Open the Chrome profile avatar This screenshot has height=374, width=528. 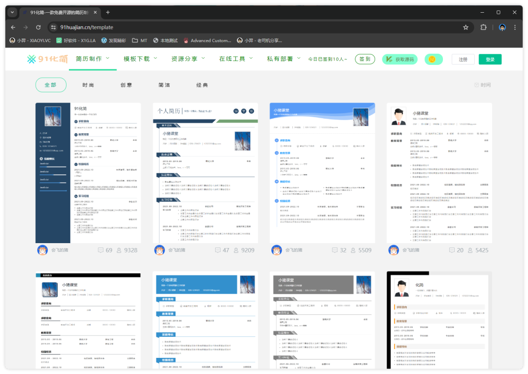point(502,27)
